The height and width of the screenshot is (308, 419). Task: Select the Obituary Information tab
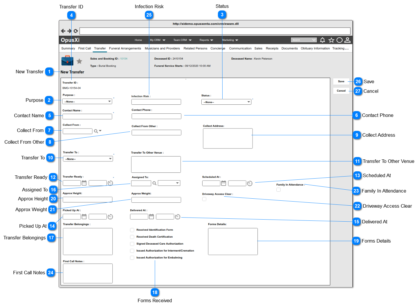[x=315, y=49]
